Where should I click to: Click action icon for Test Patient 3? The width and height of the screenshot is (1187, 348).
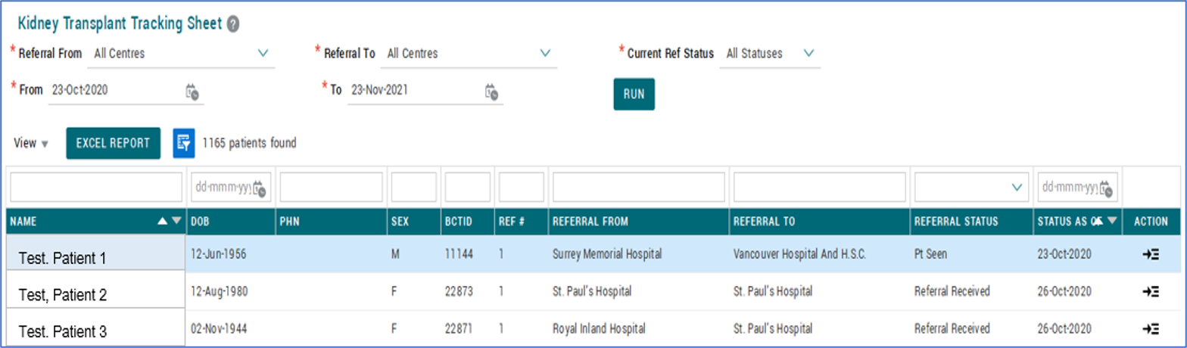click(1151, 328)
